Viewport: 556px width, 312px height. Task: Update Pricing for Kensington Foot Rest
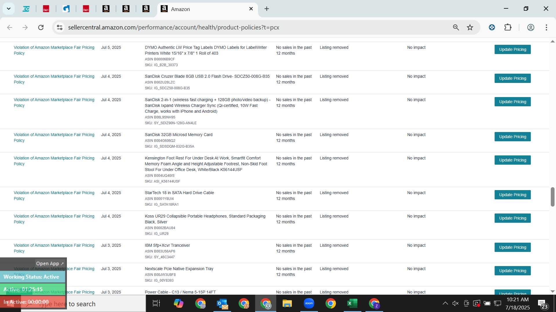[513, 160]
